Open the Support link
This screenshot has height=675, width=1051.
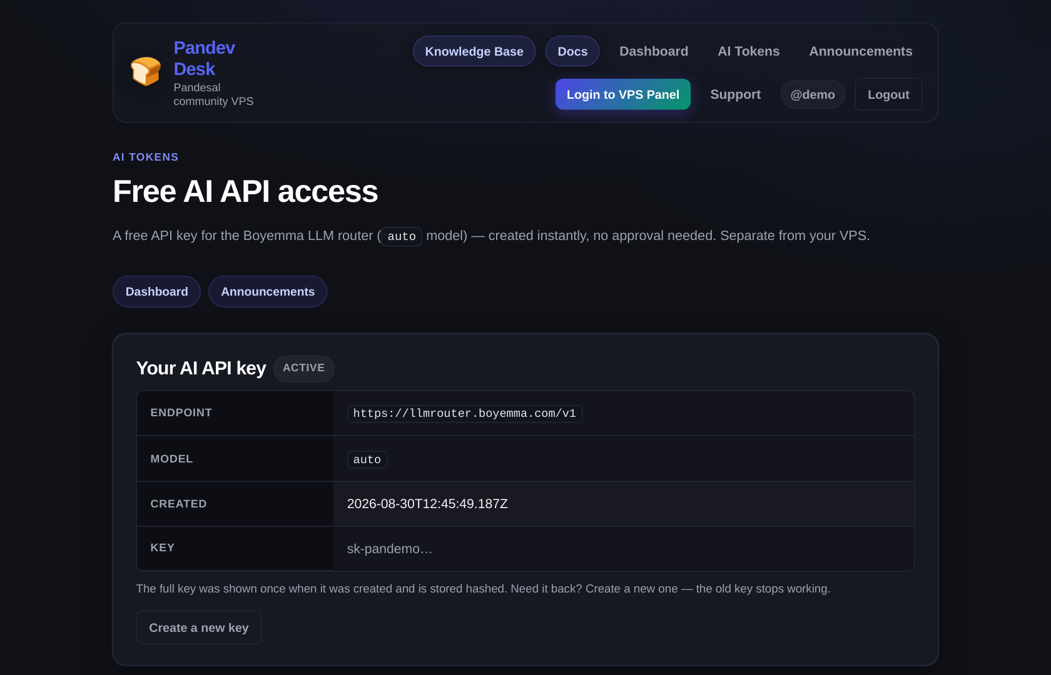736,94
